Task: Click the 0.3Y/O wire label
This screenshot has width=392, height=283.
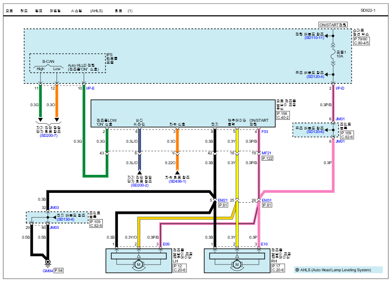Action: [131, 237]
